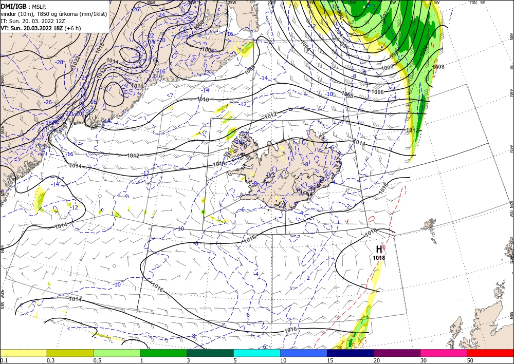514x364 pixels.
Task: Click the "0.5" legend scale label
Action: [97, 360]
